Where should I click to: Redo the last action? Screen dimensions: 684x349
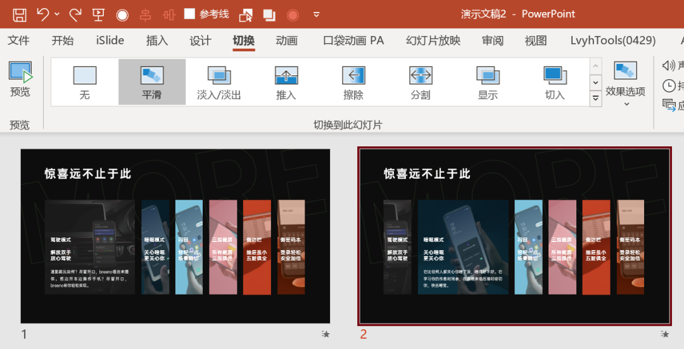click(75, 15)
